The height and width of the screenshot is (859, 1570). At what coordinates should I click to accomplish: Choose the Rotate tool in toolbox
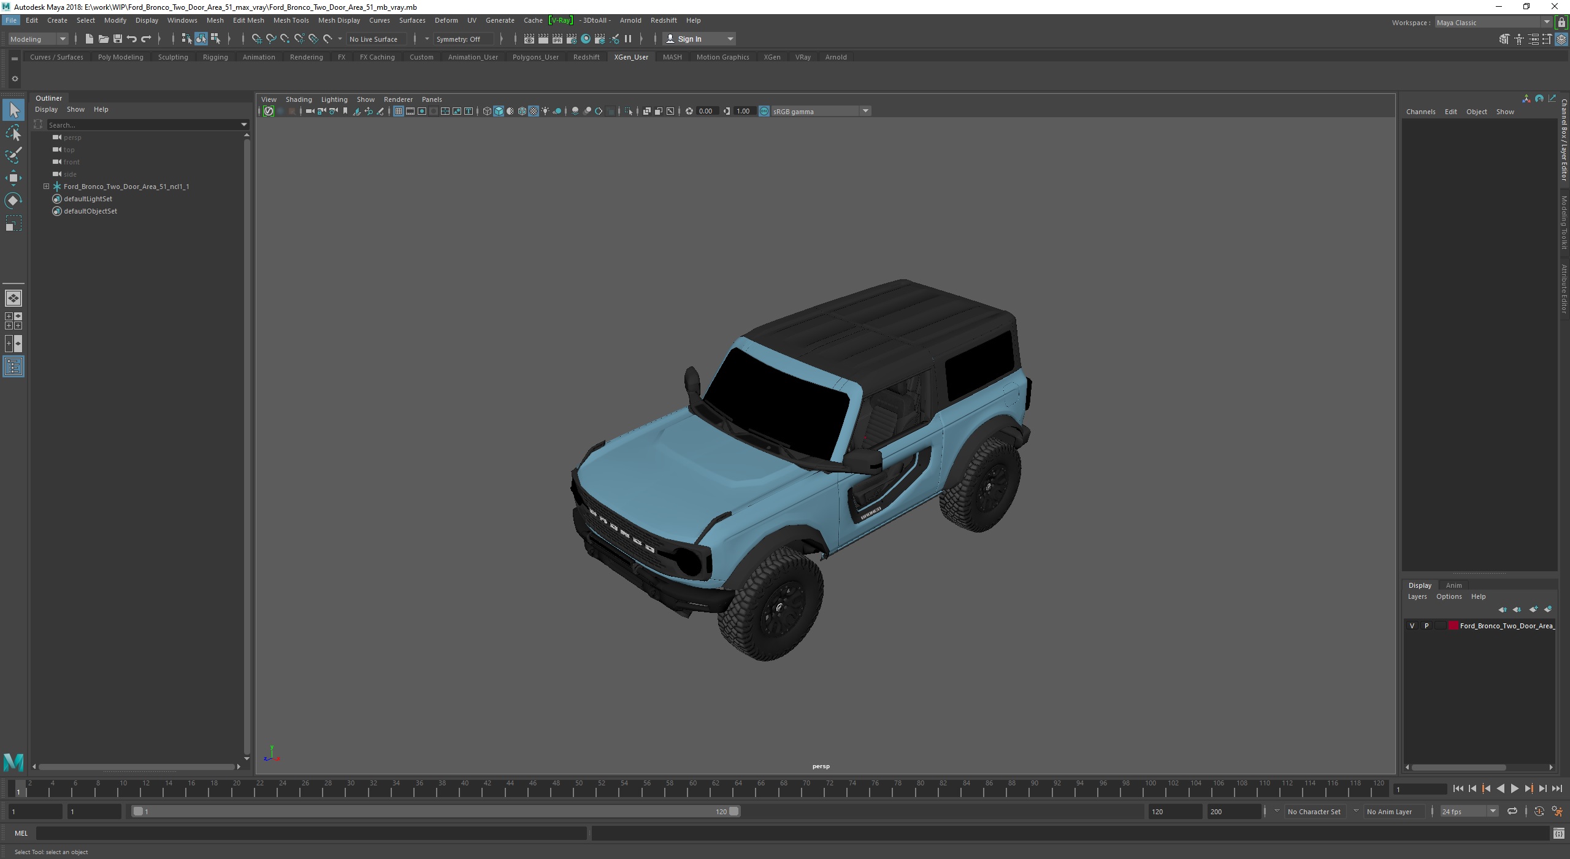[x=13, y=201]
